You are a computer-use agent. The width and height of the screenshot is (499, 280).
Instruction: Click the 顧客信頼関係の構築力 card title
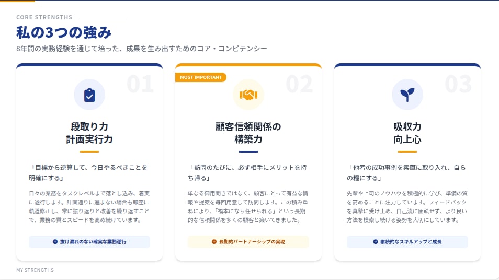point(248,133)
